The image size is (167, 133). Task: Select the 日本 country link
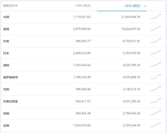point(6,53)
